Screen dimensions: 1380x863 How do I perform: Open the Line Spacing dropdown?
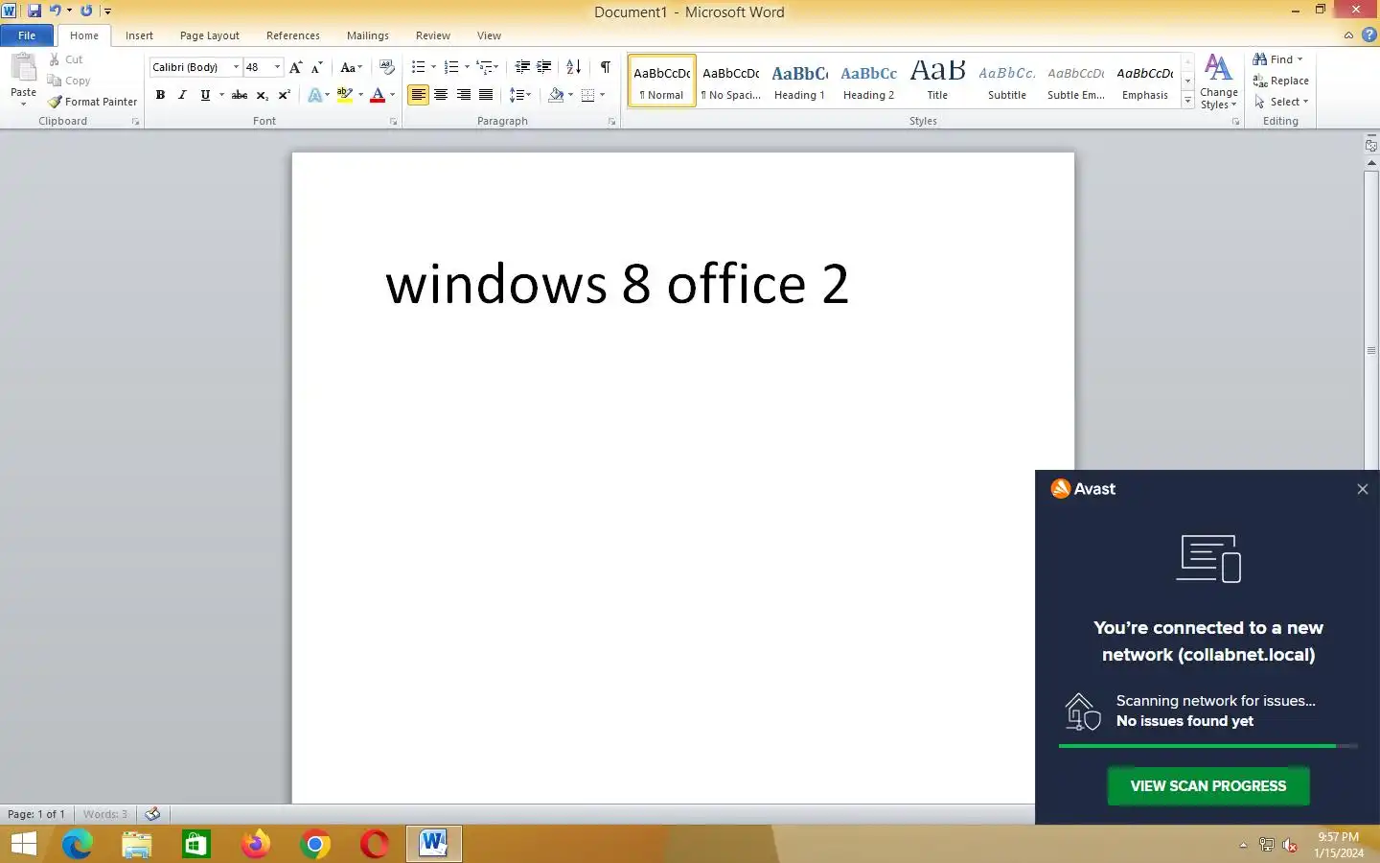[x=520, y=95]
